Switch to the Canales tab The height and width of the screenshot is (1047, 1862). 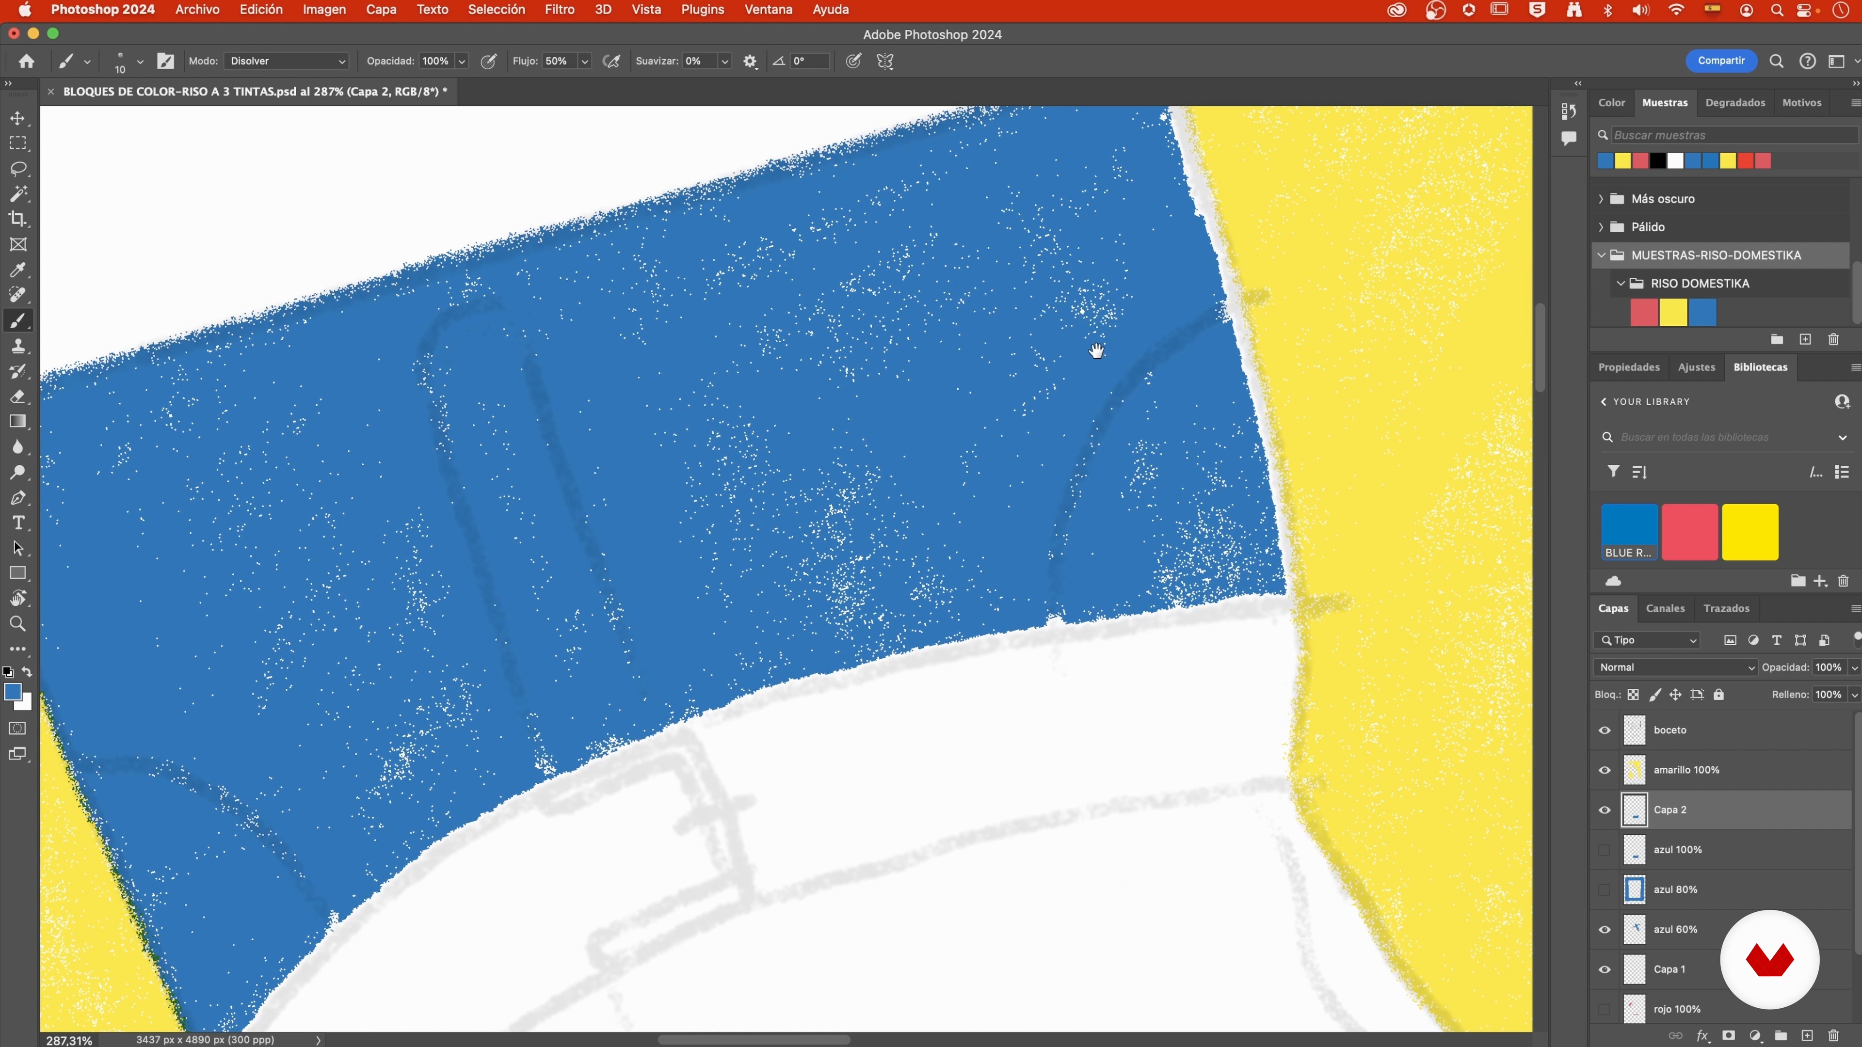[1666, 608]
